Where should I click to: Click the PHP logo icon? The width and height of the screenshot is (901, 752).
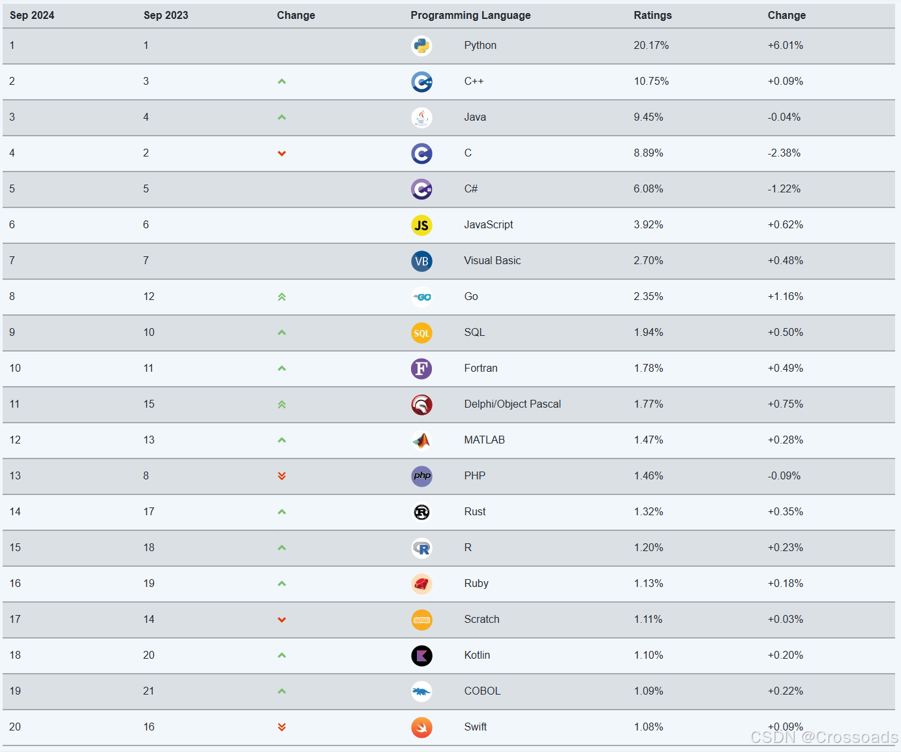(x=421, y=476)
